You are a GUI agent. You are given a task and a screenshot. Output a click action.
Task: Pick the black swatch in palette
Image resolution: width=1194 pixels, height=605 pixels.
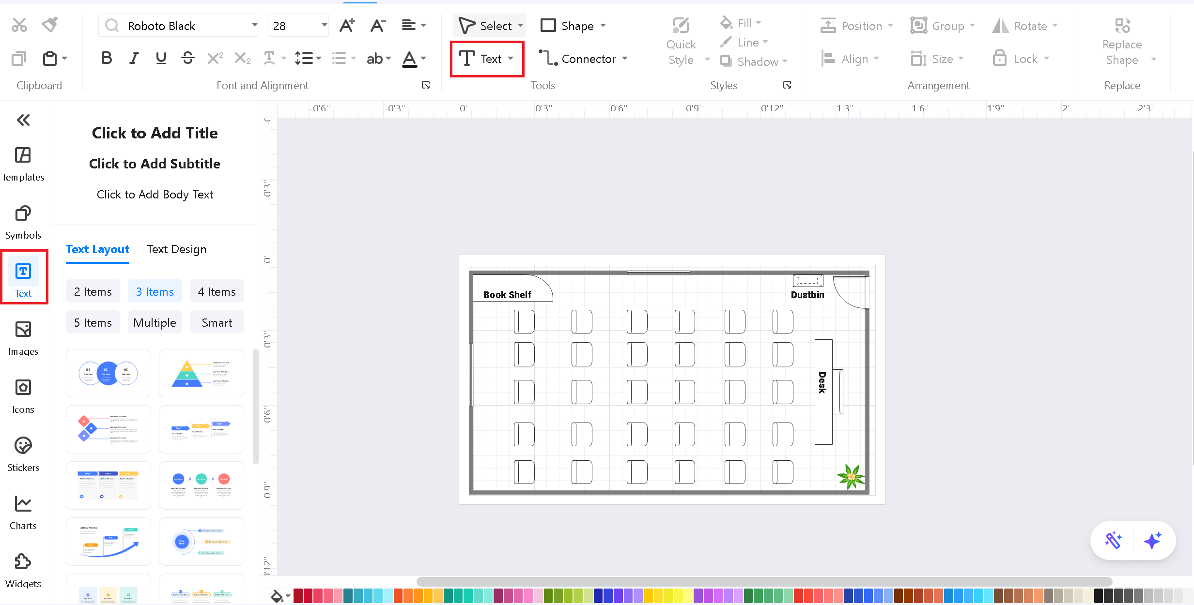click(x=1098, y=595)
